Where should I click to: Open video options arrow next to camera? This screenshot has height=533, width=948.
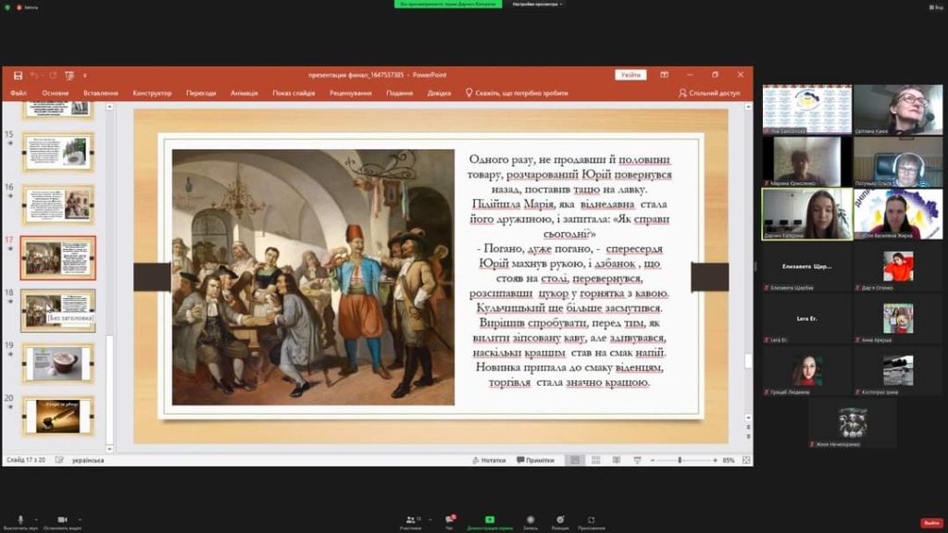click(x=80, y=519)
